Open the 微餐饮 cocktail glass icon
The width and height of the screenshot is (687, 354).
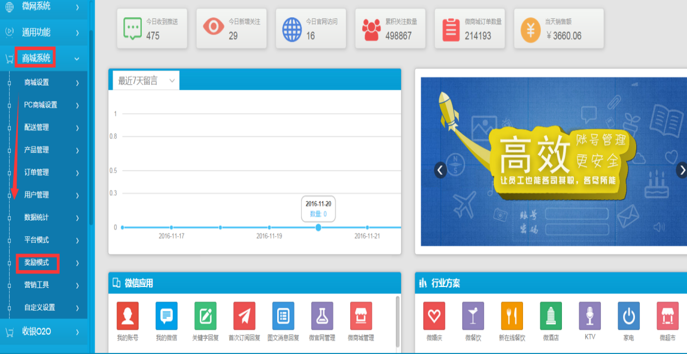click(473, 316)
